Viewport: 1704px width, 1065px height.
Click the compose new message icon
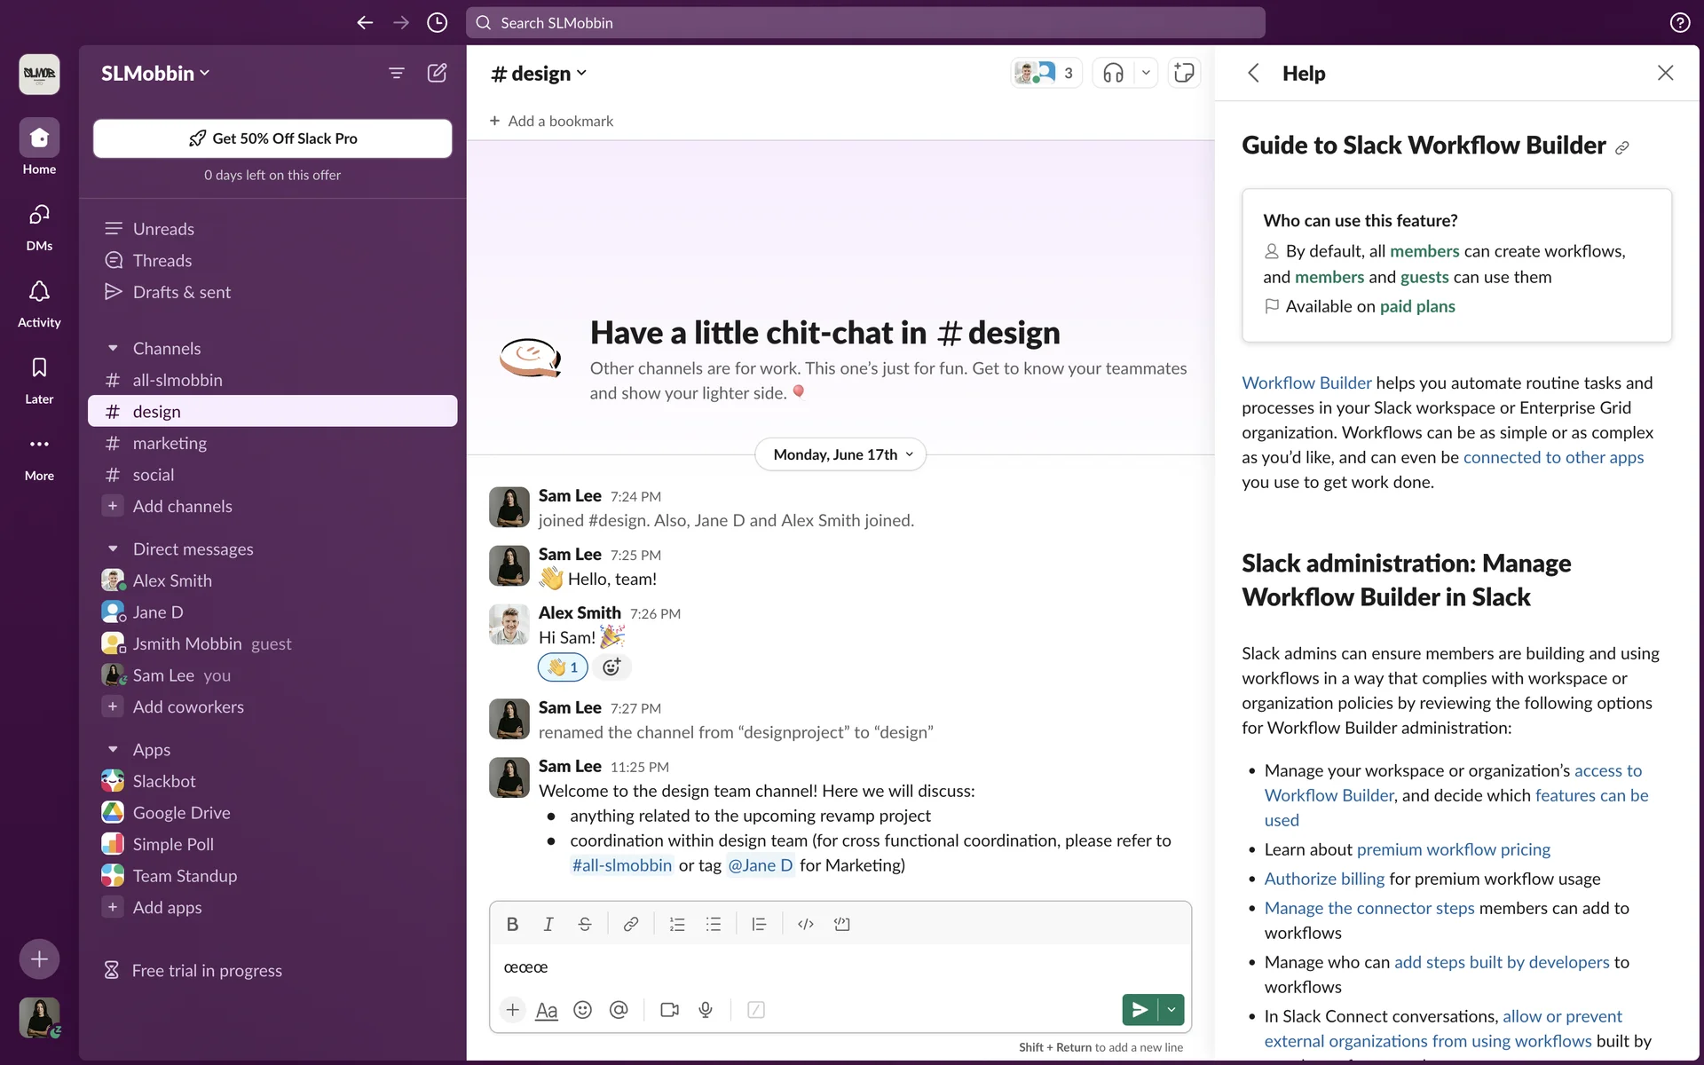437,73
